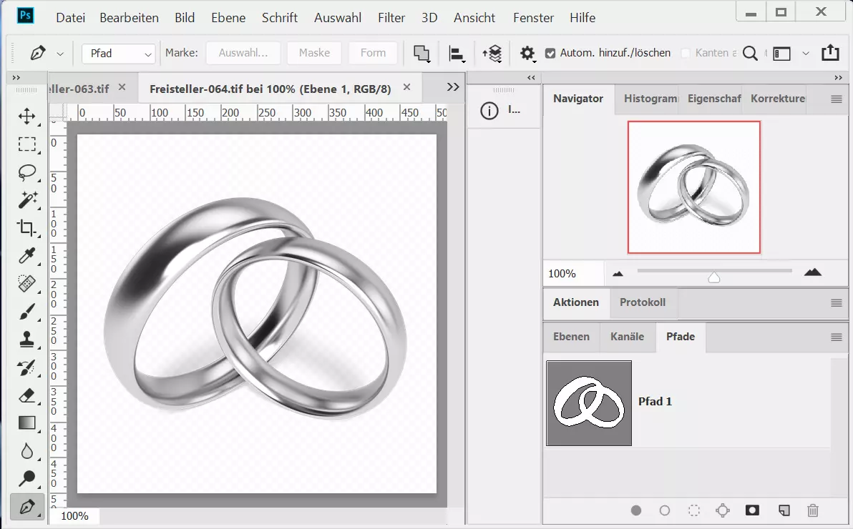Select the Clone Stamp tool
This screenshot has width=853, height=529.
(26, 340)
